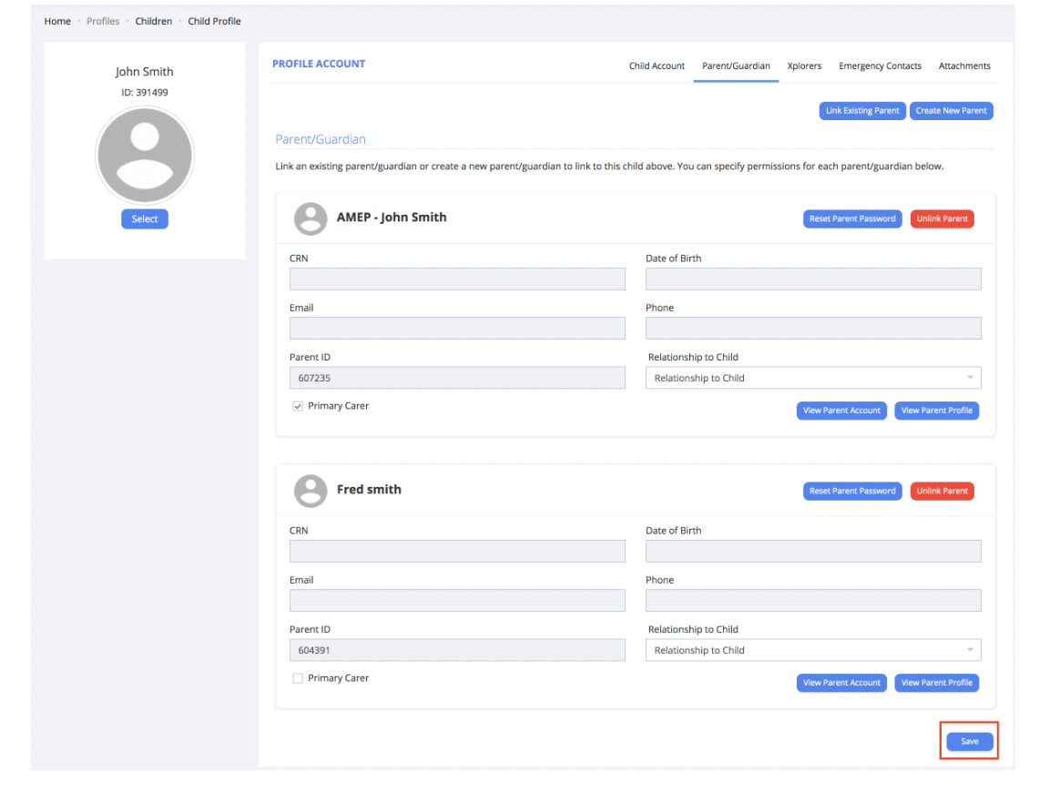Click Fred smith's CRN input field
1049x792 pixels.
pos(456,551)
